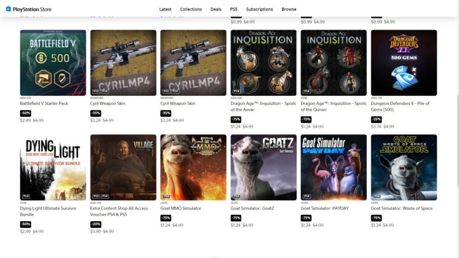Click the Extra Content Shop All Access Voucher title

click(119, 211)
